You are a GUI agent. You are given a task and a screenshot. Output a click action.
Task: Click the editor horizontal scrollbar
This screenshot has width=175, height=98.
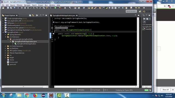pyautogui.click(x=95, y=87)
